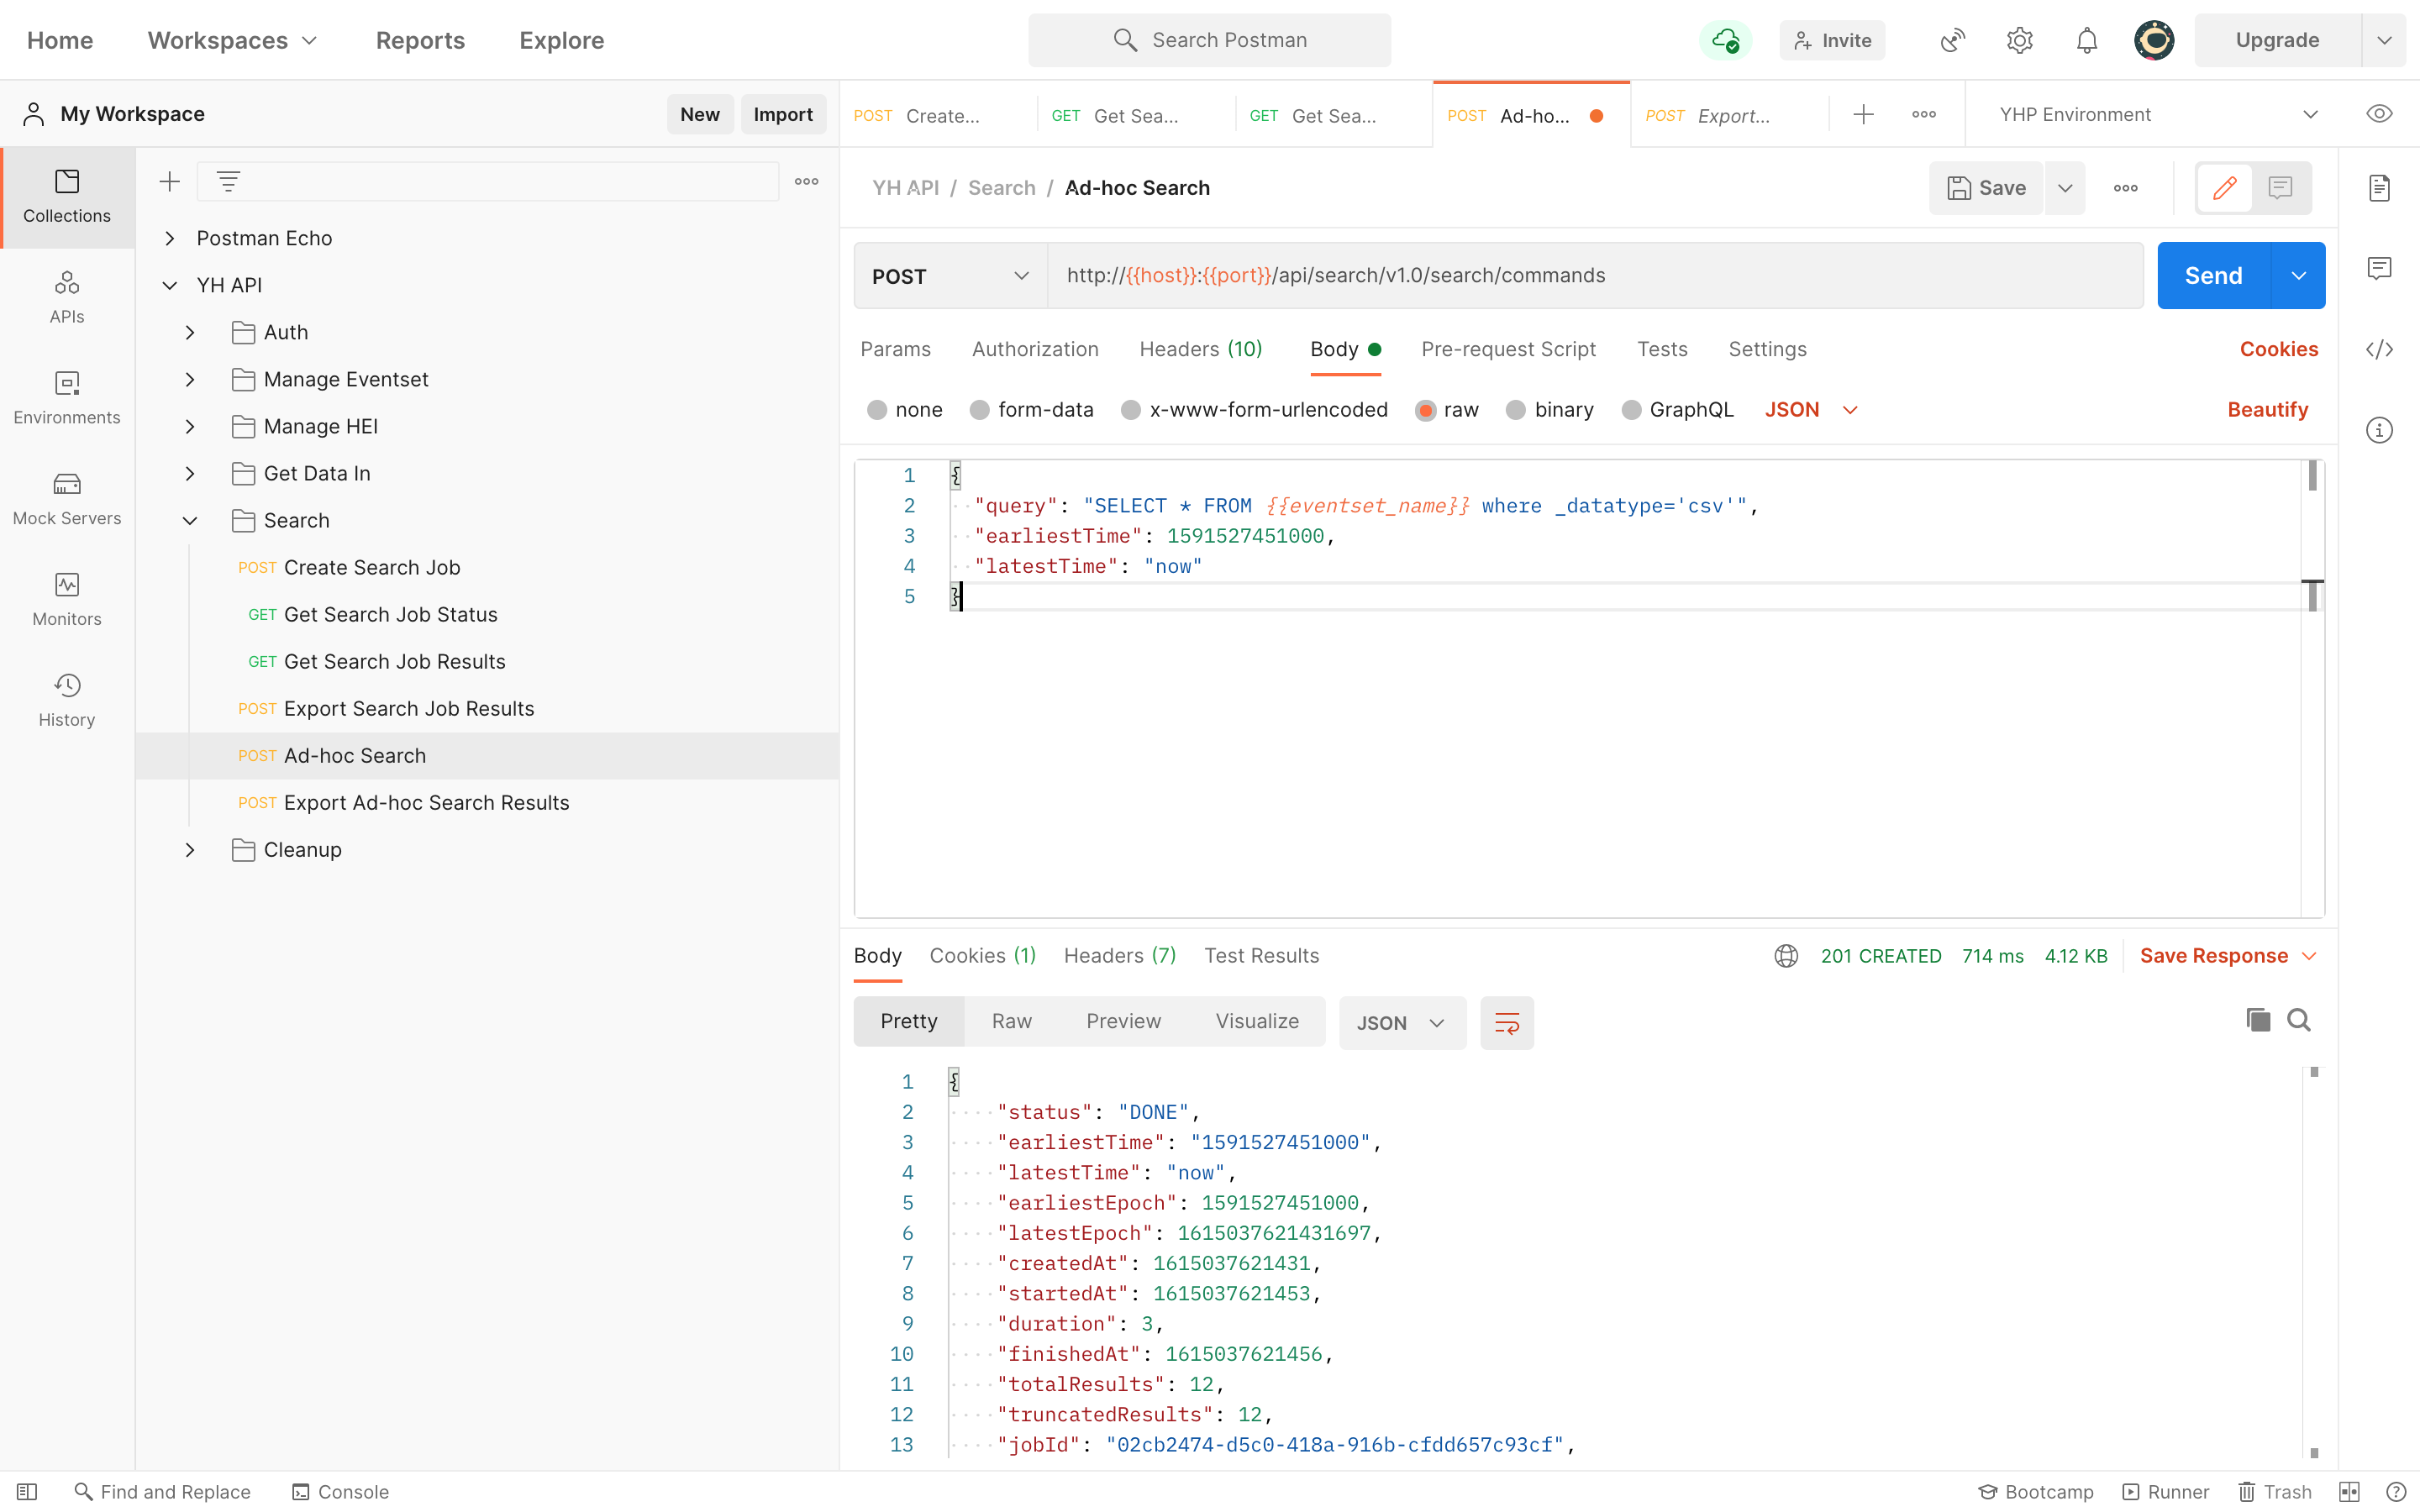Open YHP Environment selector dropdown
Screen dimensions: 2420x1512
tap(2160, 114)
